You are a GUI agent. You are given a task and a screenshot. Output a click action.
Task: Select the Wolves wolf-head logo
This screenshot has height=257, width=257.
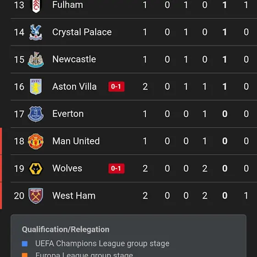tap(36, 168)
